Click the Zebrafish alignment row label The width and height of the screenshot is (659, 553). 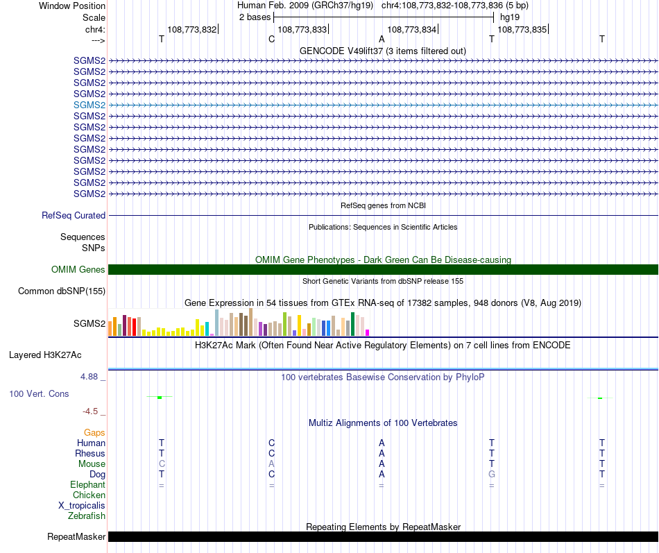pyautogui.click(x=87, y=516)
